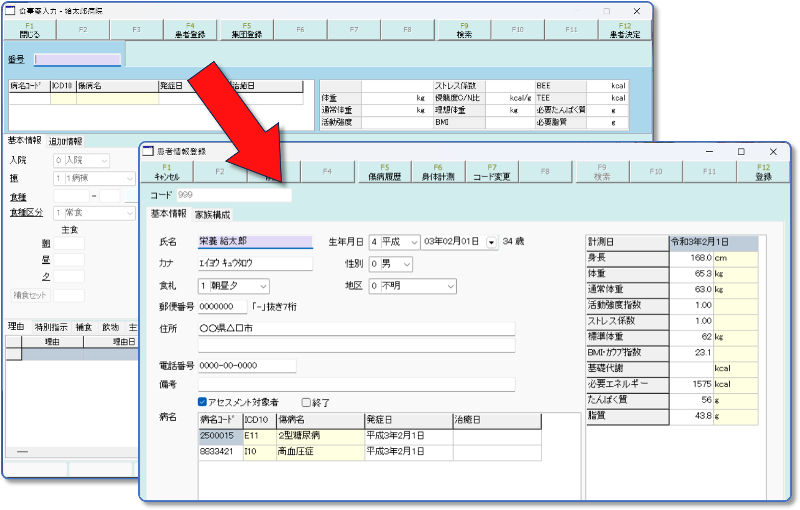Open the birth date calendar dropdown

[491, 242]
